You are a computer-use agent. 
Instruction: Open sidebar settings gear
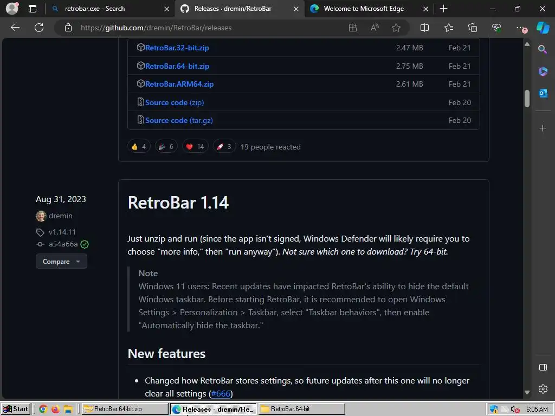click(x=543, y=389)
